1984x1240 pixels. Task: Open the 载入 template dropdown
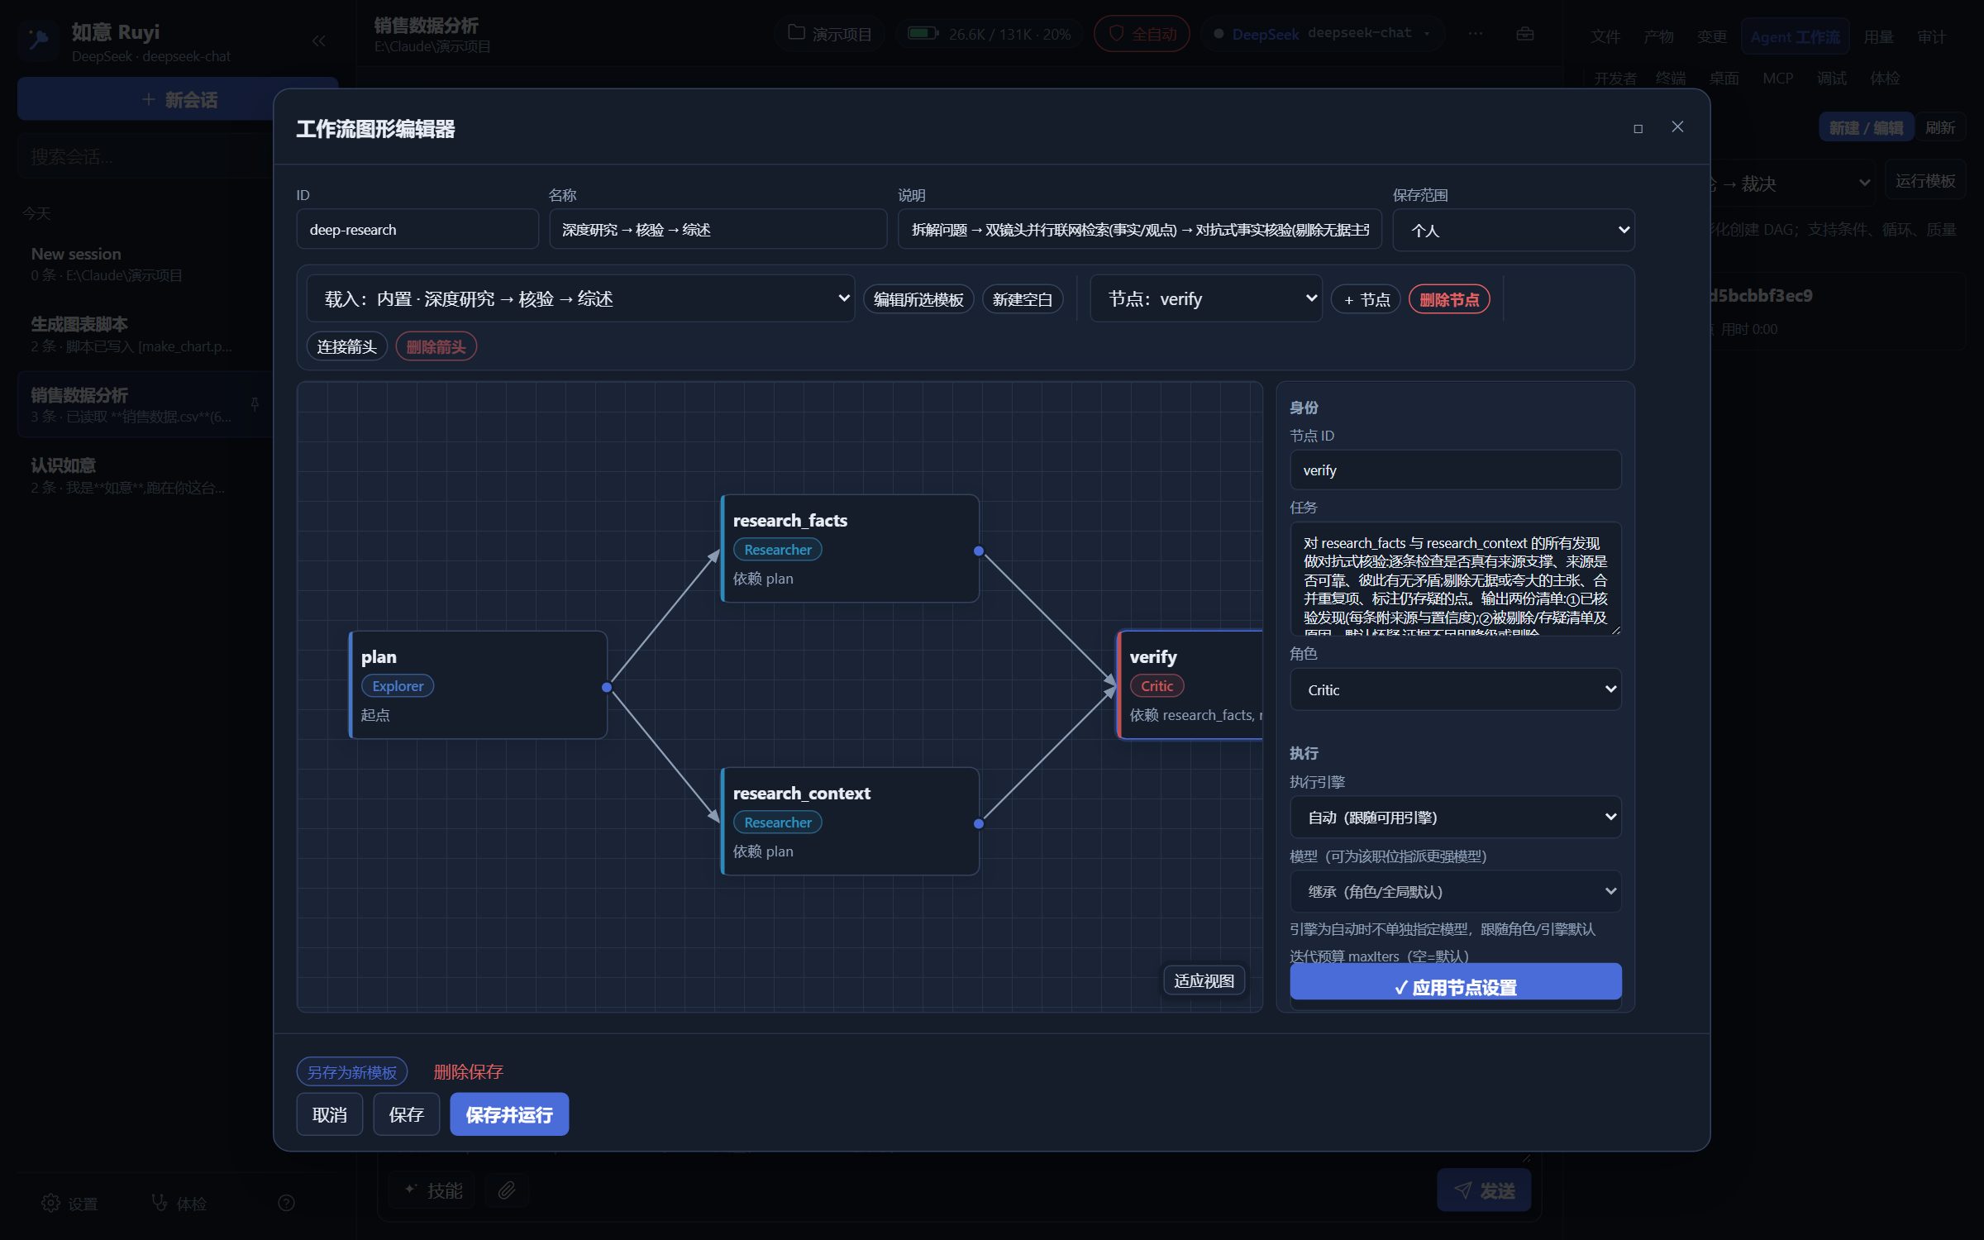[x=580, y=298]
